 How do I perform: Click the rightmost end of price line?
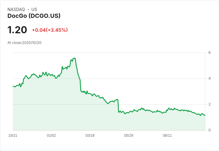tap(205, 115)
